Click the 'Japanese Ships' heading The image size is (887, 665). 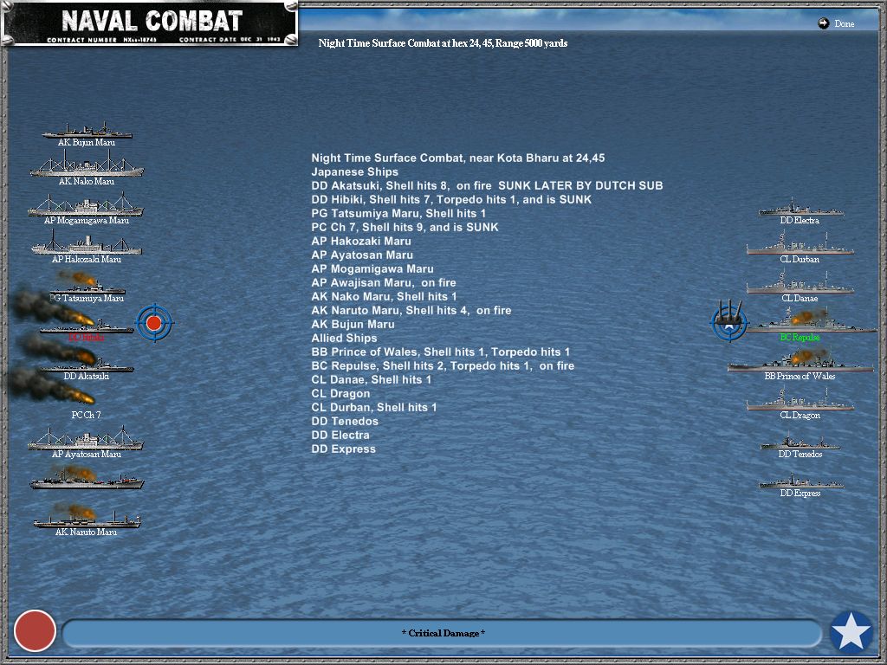[x=354, y=172]
